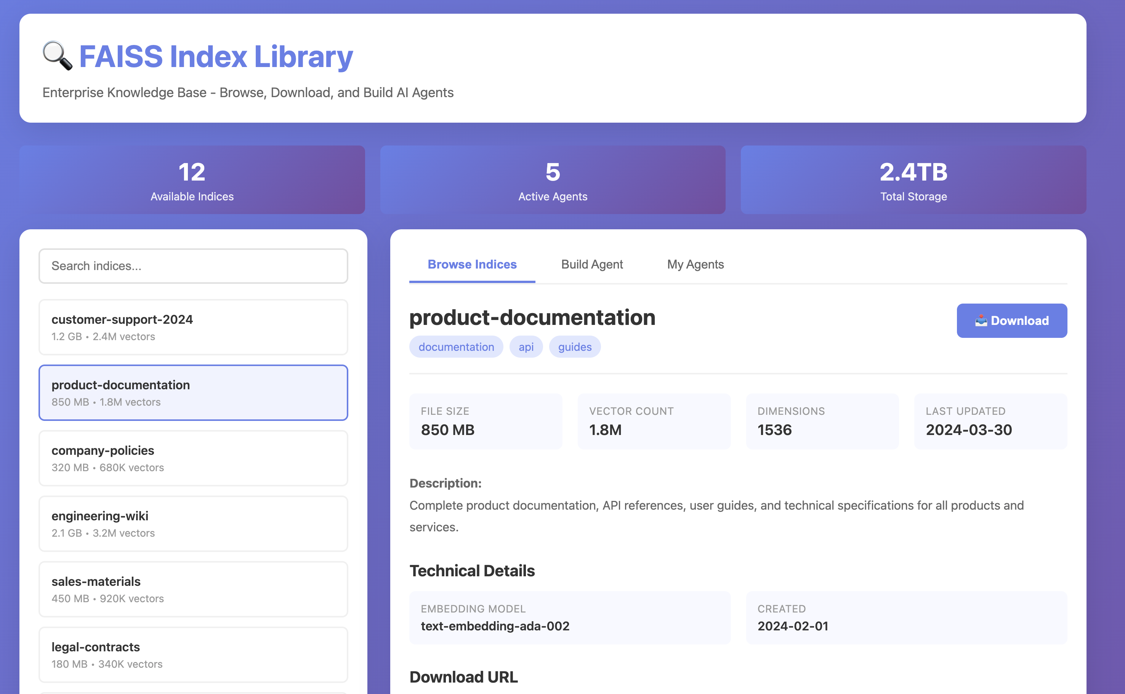Click the Available Indices stat card
1125x694 pixels.
pos(192,180)
